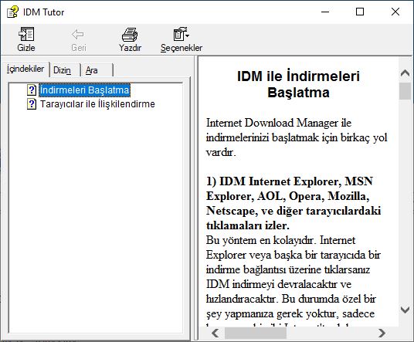Switch to the İçindekiler tab
414x342 pixels.
(x=25, y=69)
